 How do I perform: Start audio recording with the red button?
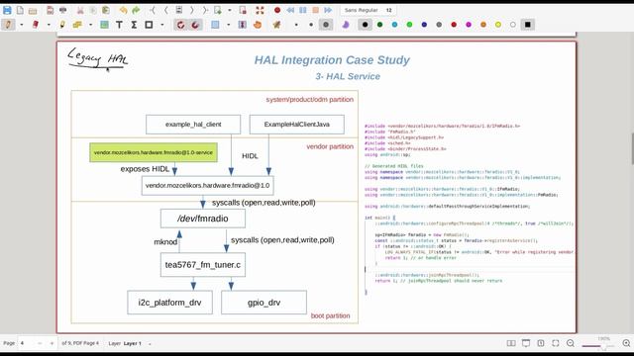click(277, 10)
